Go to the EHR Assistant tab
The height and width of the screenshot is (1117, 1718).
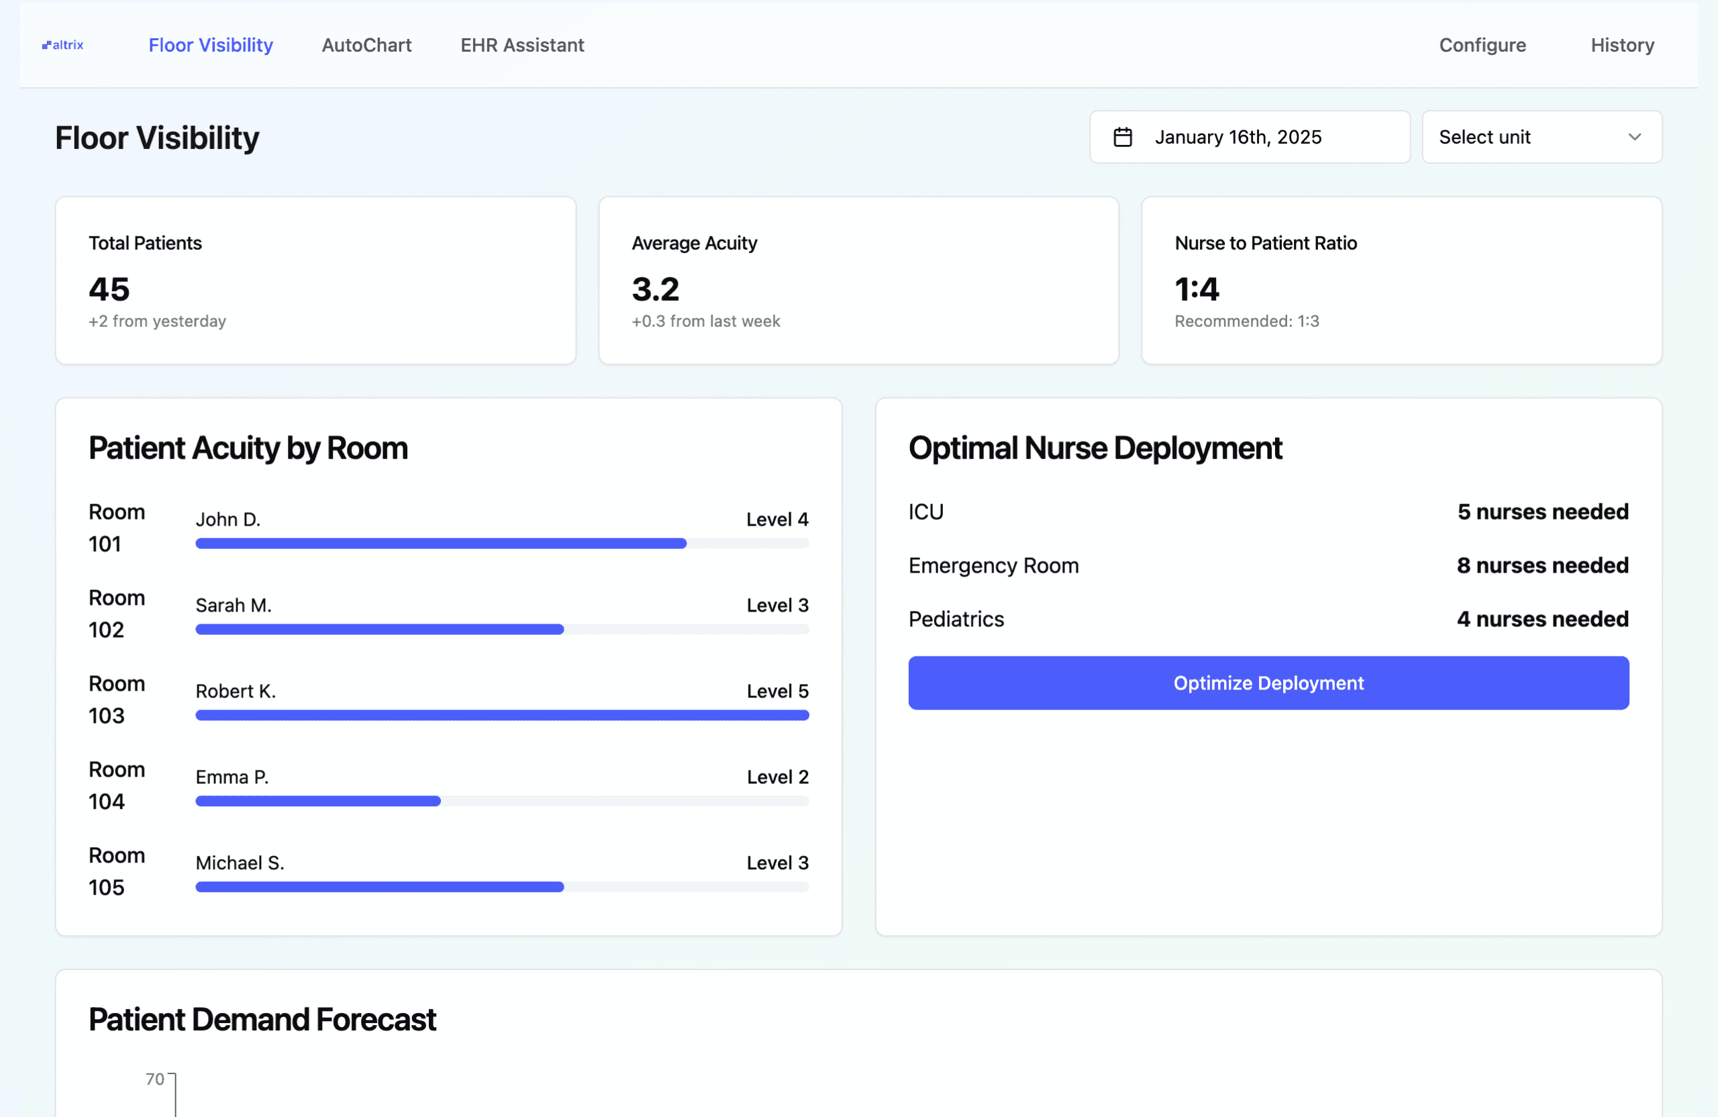(523, 45)
